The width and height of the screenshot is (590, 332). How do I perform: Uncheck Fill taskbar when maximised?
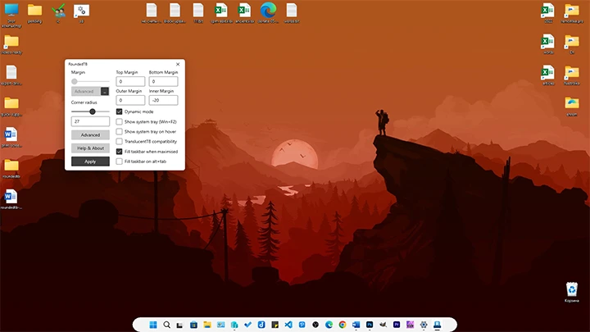pyautogui.click(x=120, y=152)
